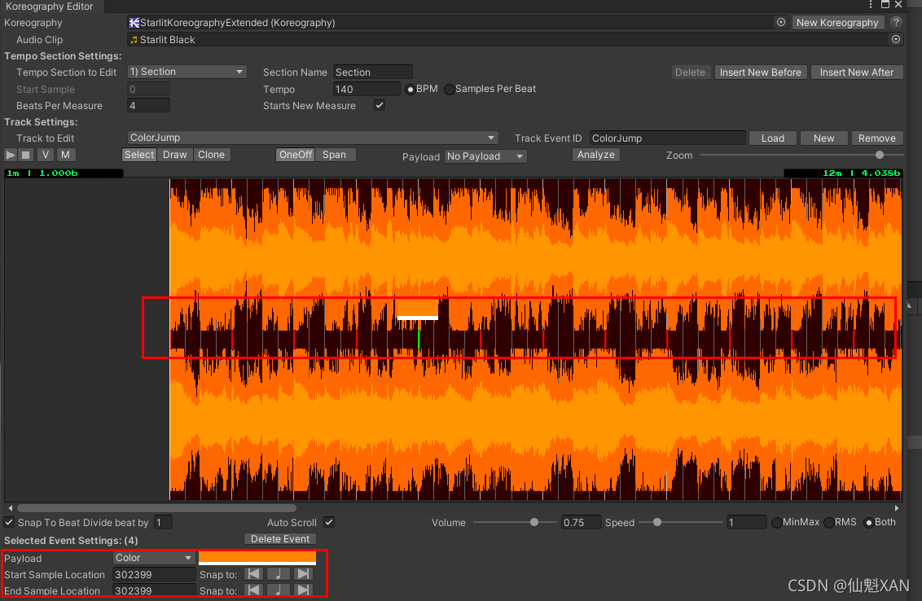Viewport: 922px width, 601px height.
Task: Open the Audio Clip object picker circle
Action: pos(896,39)
